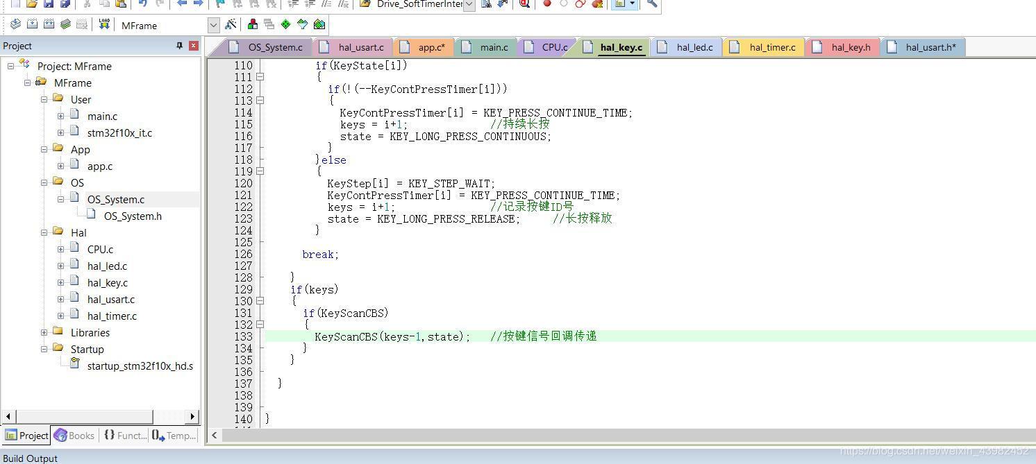Screen dimensions: 1036x464
Task: Click the Translate current file icon
Action: pyautogui.click(x=15, y=24)
